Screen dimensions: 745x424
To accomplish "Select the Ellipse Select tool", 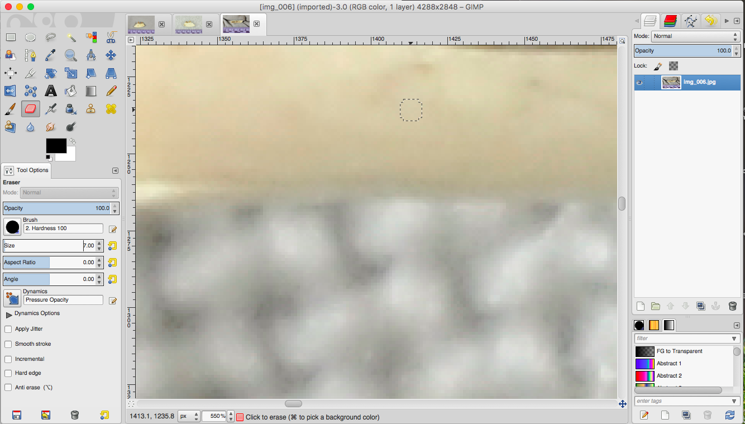I will (31, 37).
